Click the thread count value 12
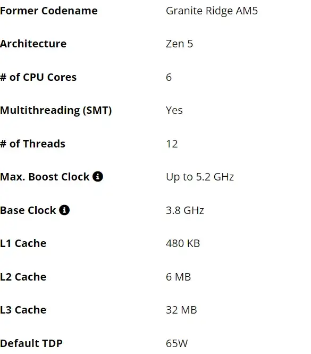The image size is (311, 354). pyautogui.click(x=172, y=144)
